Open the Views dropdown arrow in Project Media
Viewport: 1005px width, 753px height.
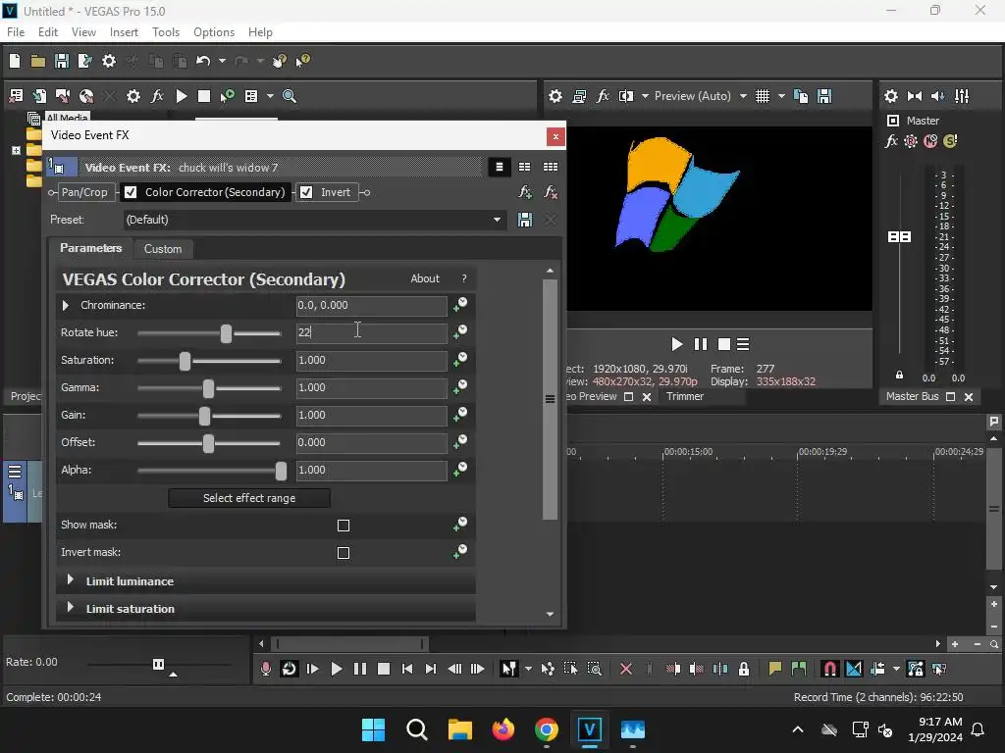[x=270, y=96]
